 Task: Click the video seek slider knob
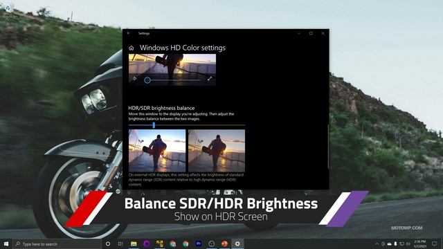pyautogui.click(x=147, y=80)
